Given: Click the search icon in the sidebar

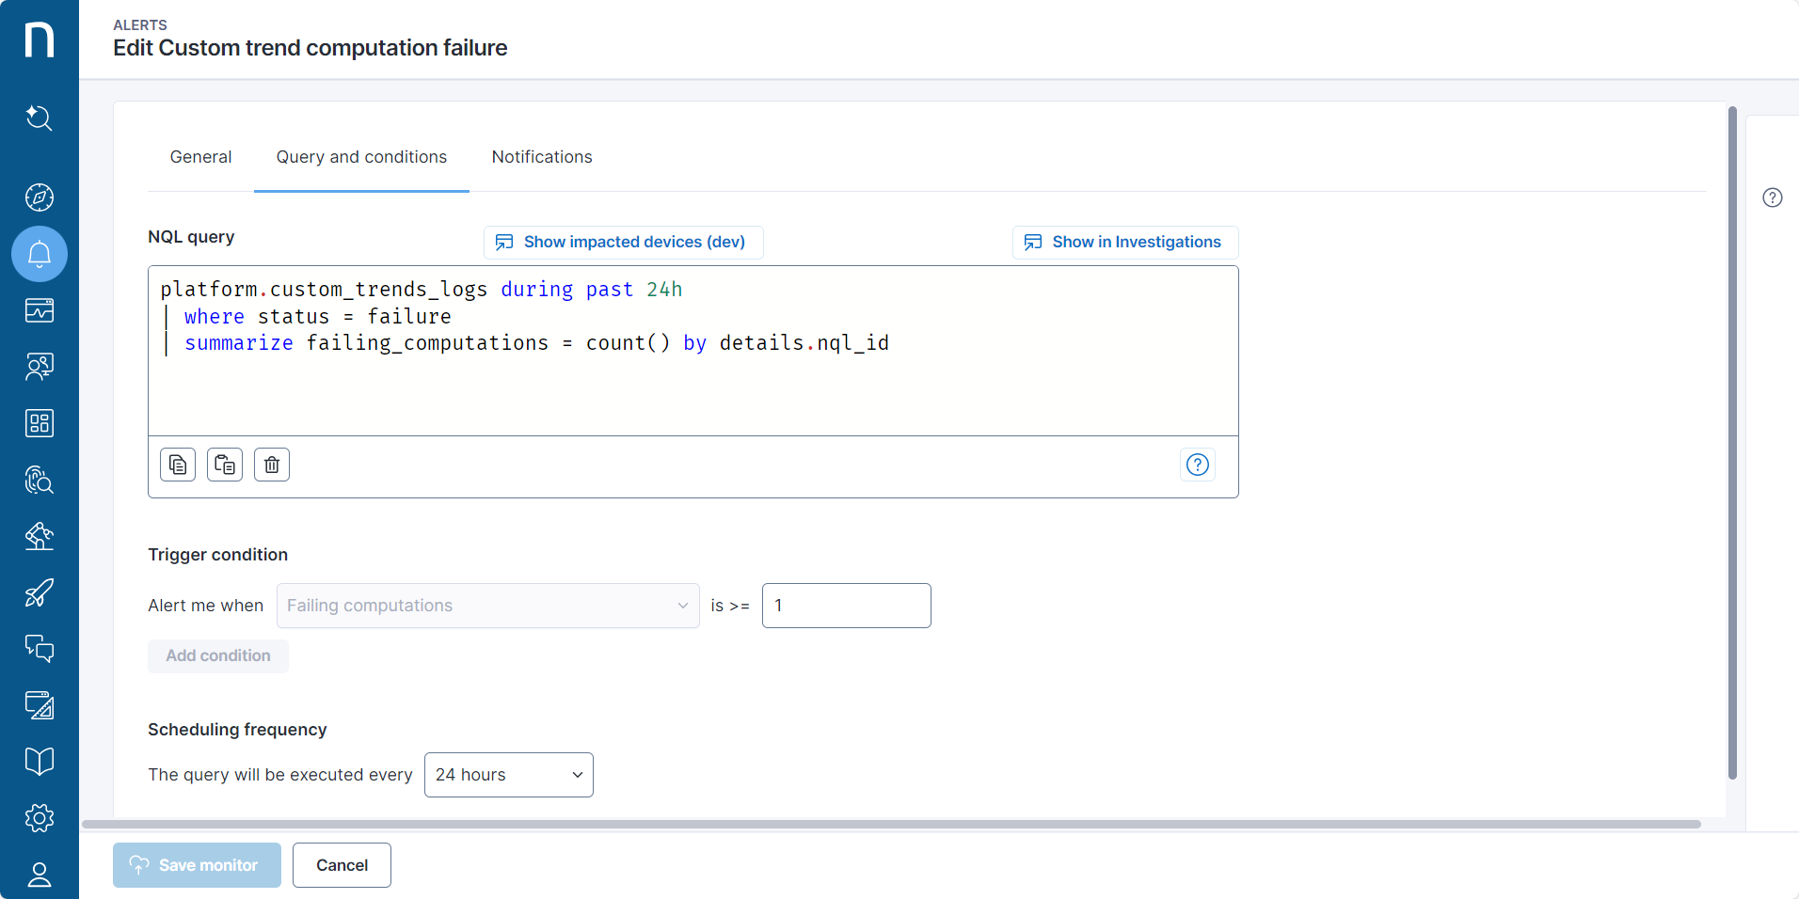Looking at the screenshot, I should point(40,118).
